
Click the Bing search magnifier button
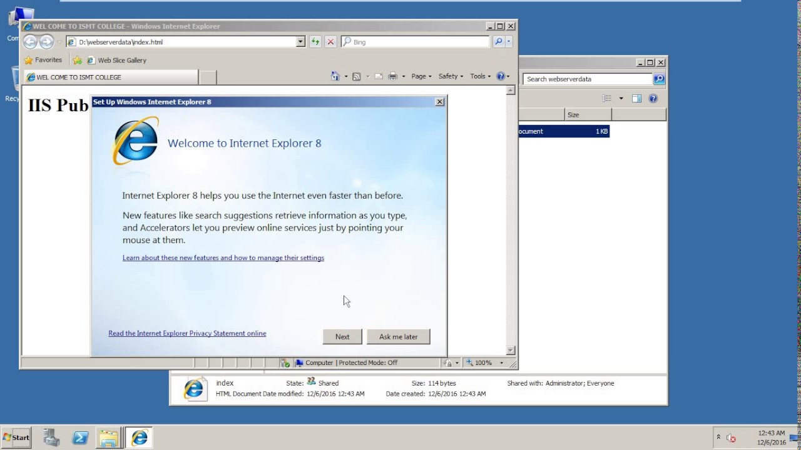pyautogui.click(x=498, y=42)
